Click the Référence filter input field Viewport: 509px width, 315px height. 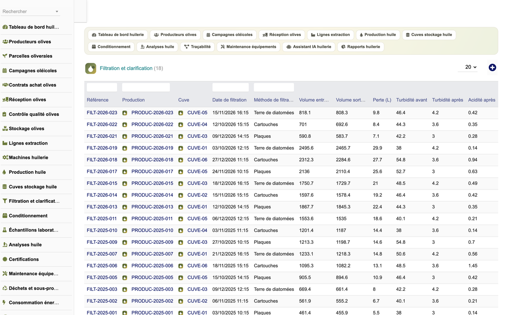102,87
